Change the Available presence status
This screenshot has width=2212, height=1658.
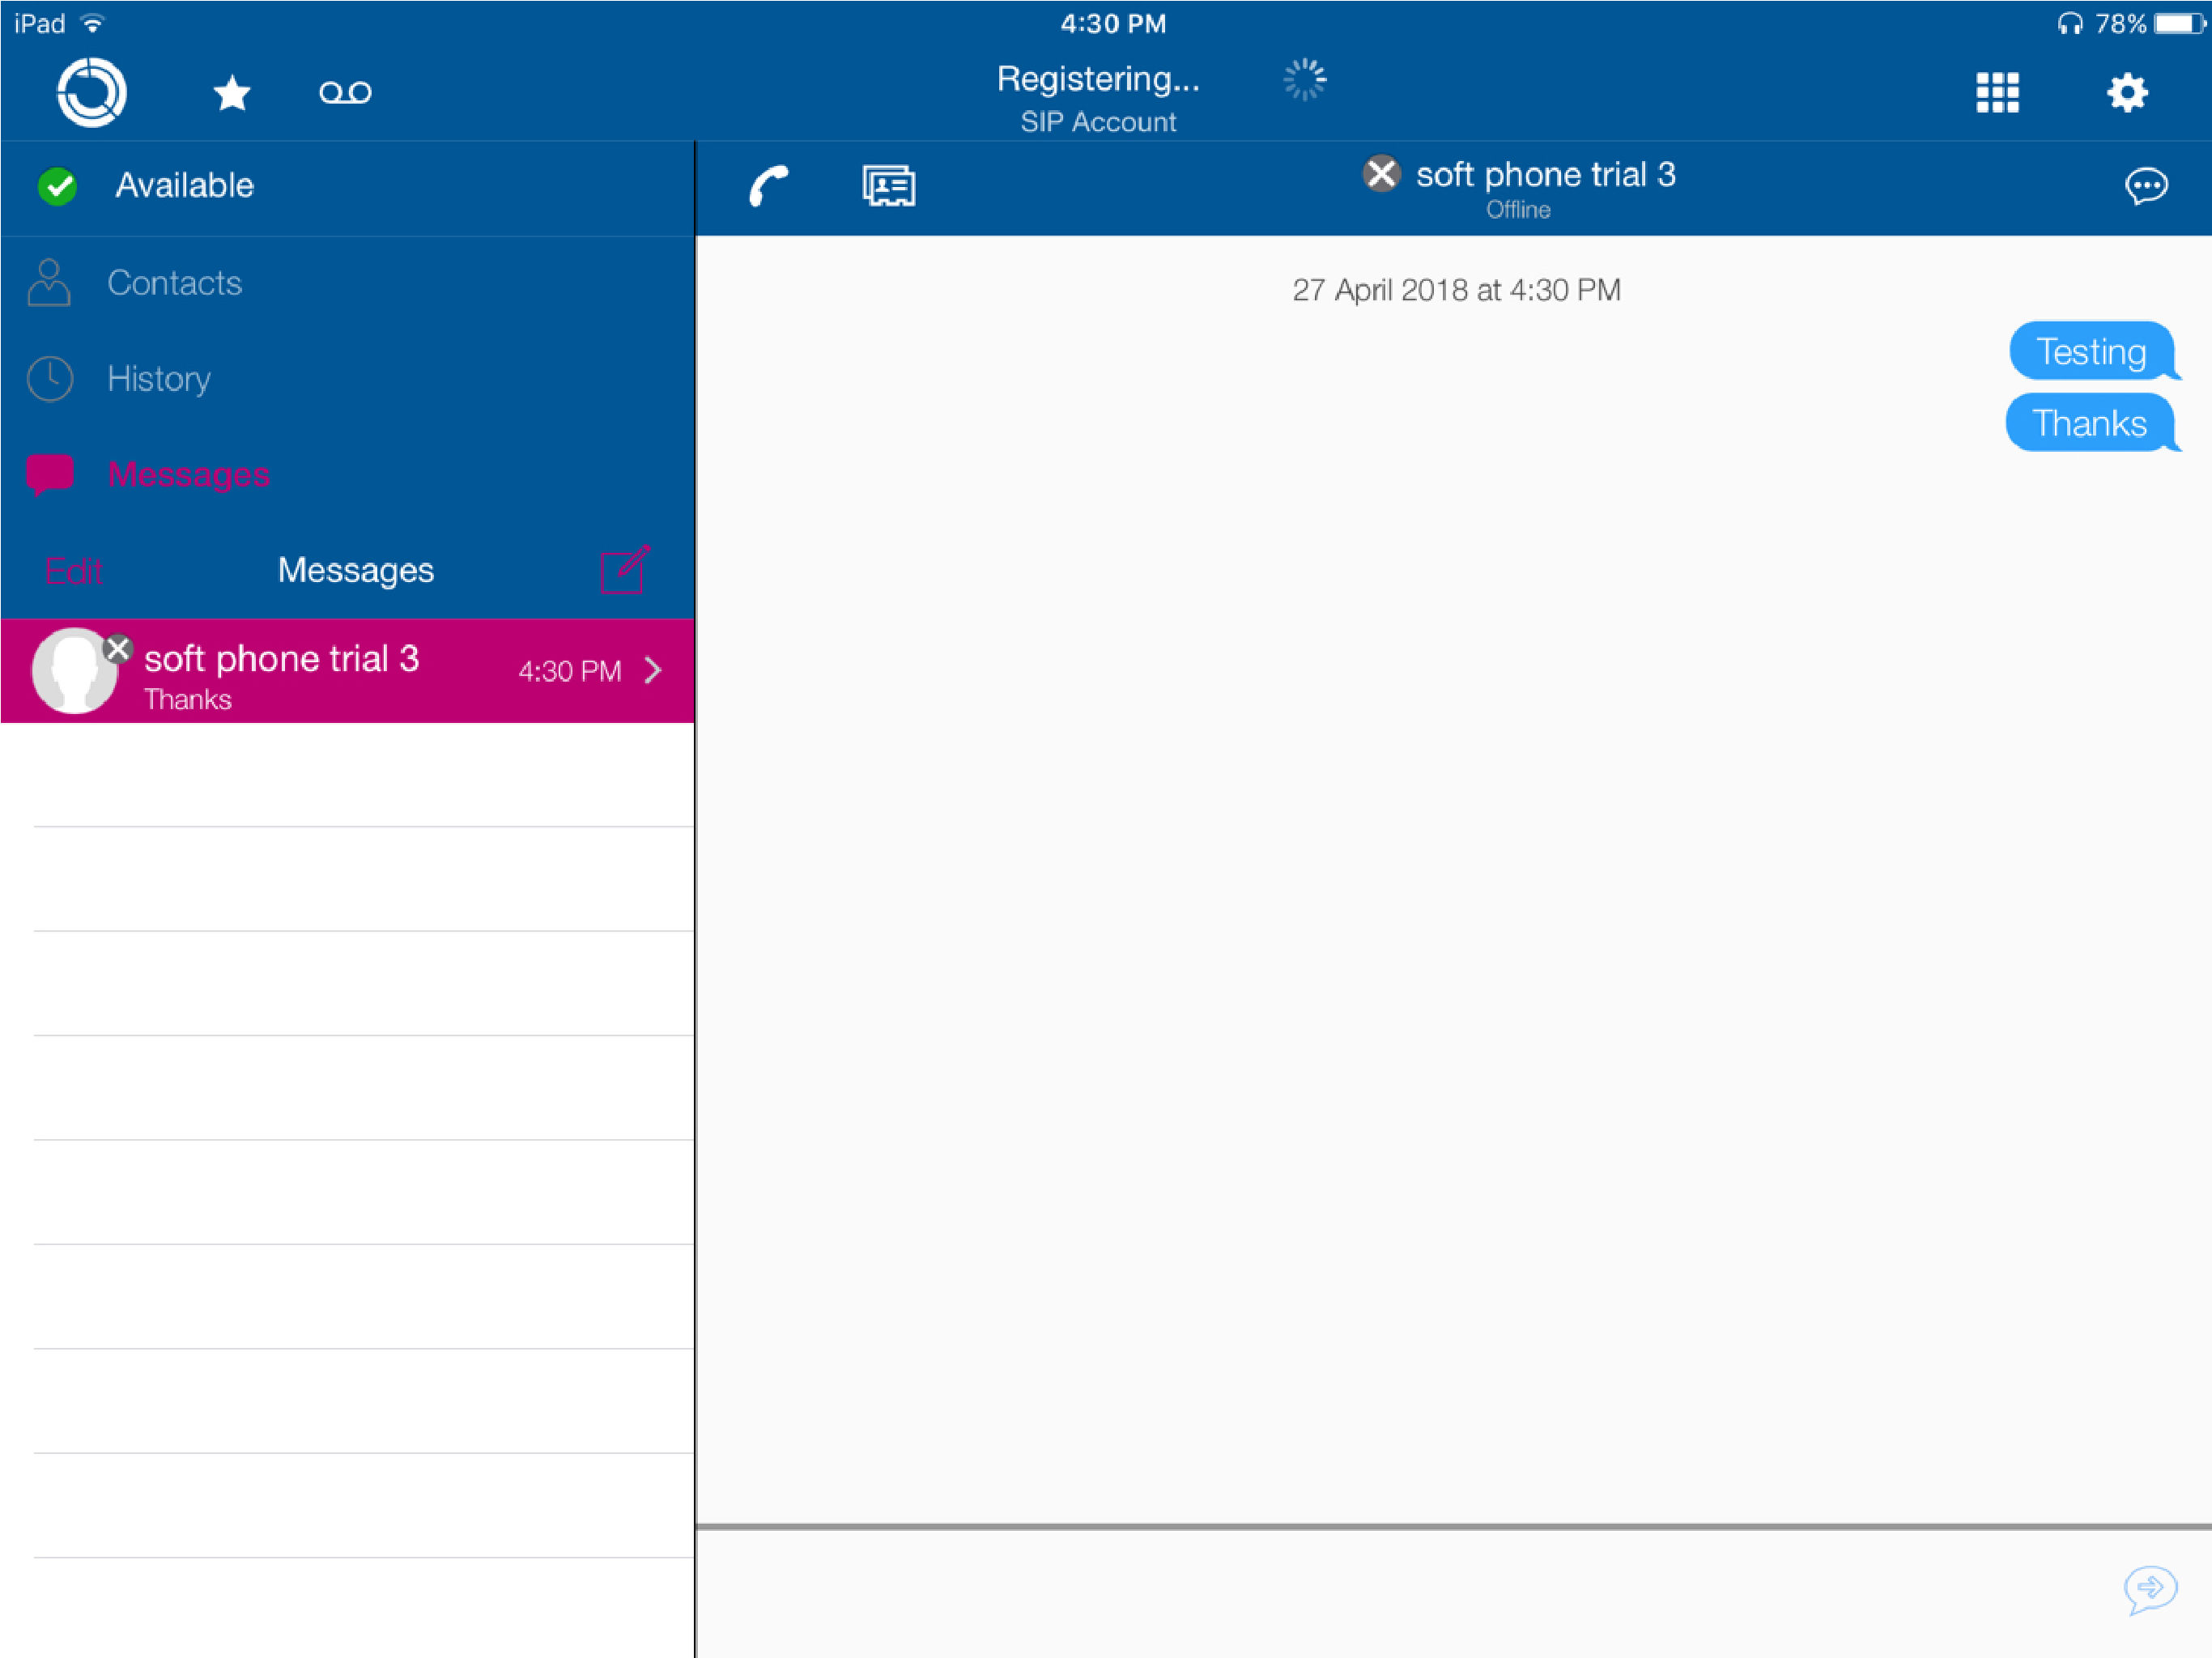pos(347,186)
